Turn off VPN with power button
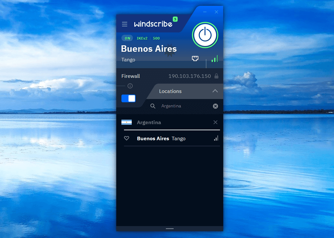 point(205,35)
